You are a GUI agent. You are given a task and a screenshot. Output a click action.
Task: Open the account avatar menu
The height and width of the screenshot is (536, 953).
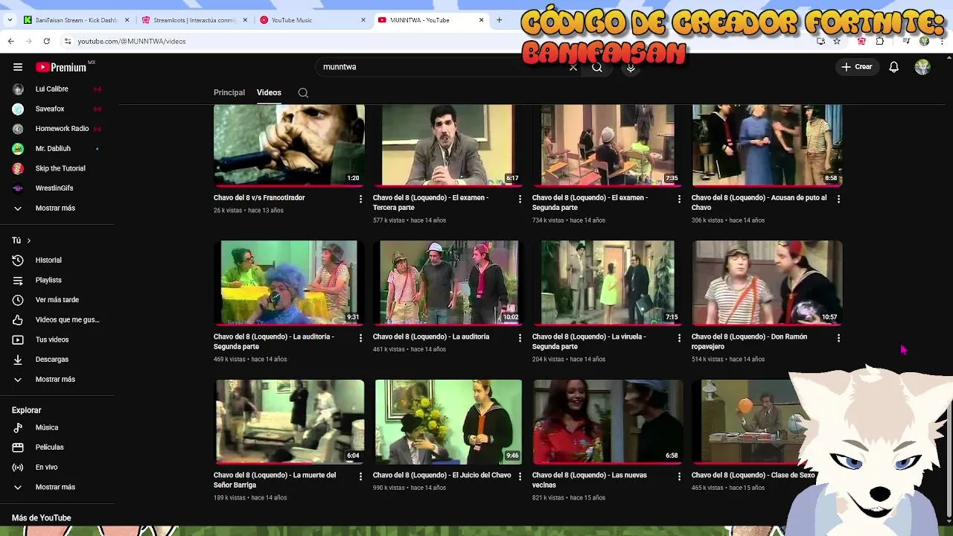(x=922, y=67)
